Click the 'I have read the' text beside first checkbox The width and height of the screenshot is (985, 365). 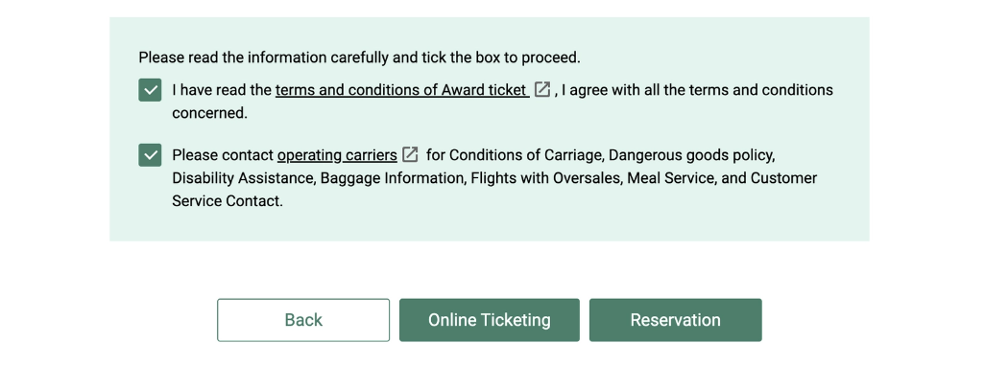click(x=222, y=90)
